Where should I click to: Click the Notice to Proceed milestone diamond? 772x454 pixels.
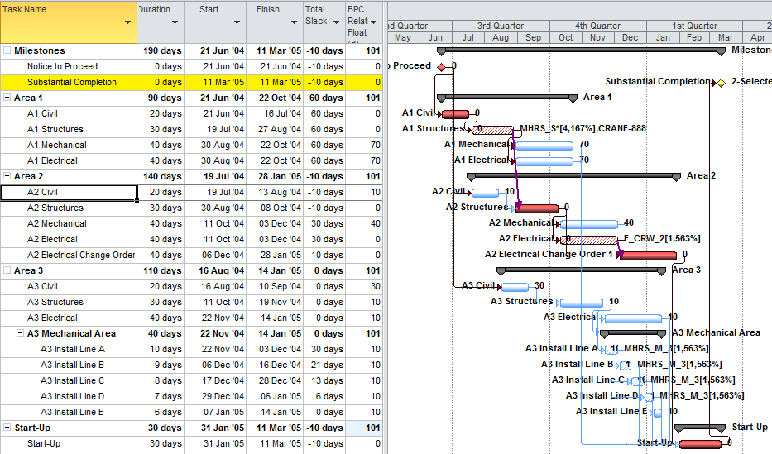[441, 67]
